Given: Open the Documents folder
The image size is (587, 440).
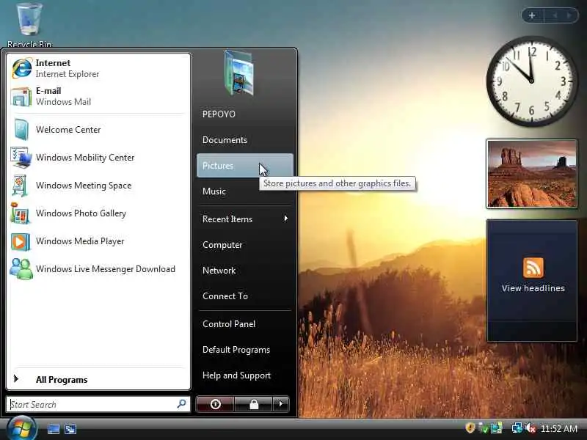Looking at the screenshot, I should [244, 140].
